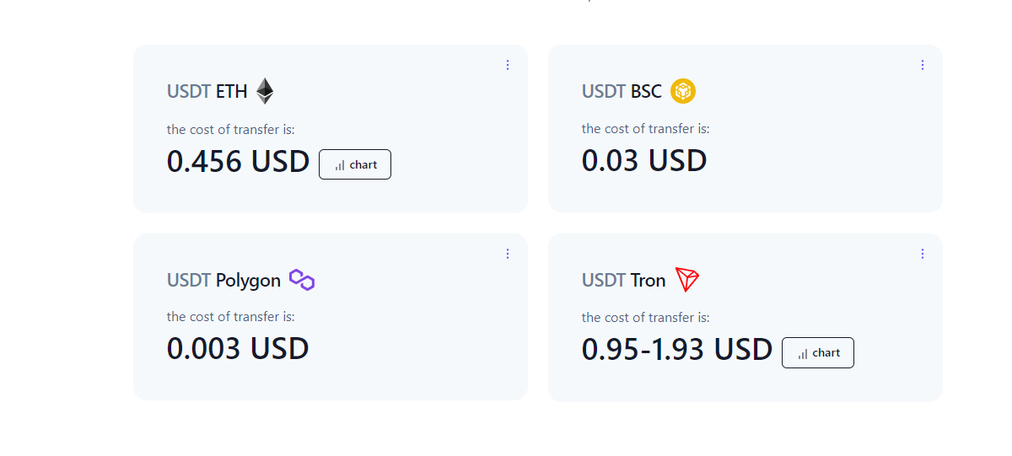Open three-dot menu on USDT BSC card
The image size is (1012, 456).
pyautogui.click(x=923, y=65)
